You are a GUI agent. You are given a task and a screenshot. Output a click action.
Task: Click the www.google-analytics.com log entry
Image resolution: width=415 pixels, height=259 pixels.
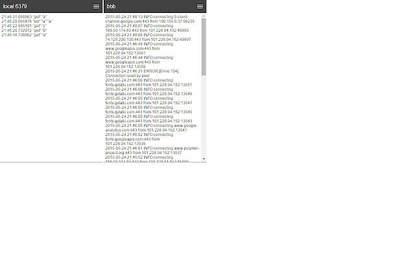point(151,128)
